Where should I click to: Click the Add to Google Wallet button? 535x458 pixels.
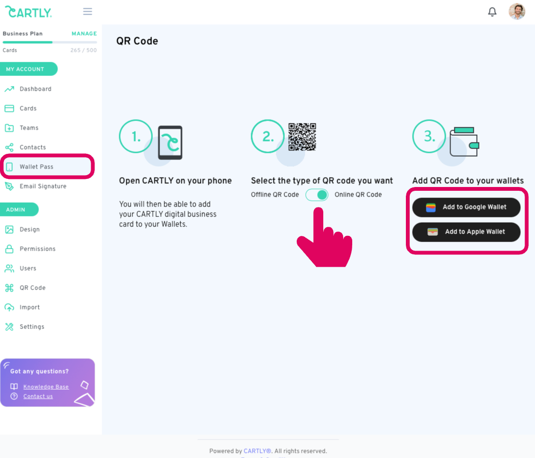[467, 207]
